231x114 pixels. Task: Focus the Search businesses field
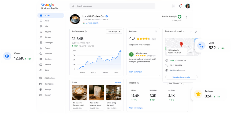[112, 6]
